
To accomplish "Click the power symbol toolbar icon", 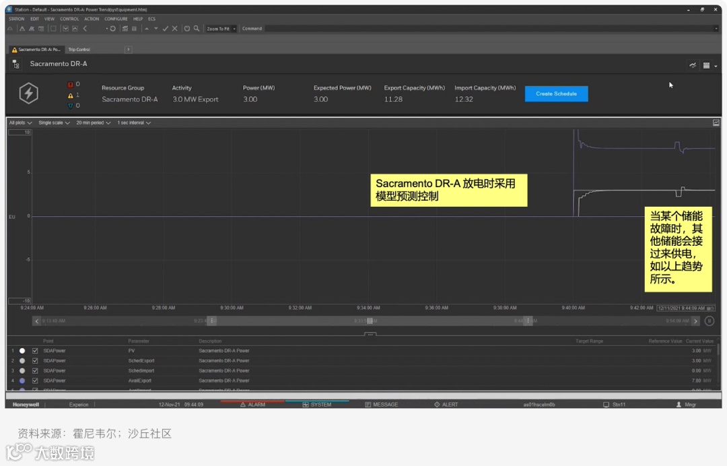I will [x=187, y=29].
